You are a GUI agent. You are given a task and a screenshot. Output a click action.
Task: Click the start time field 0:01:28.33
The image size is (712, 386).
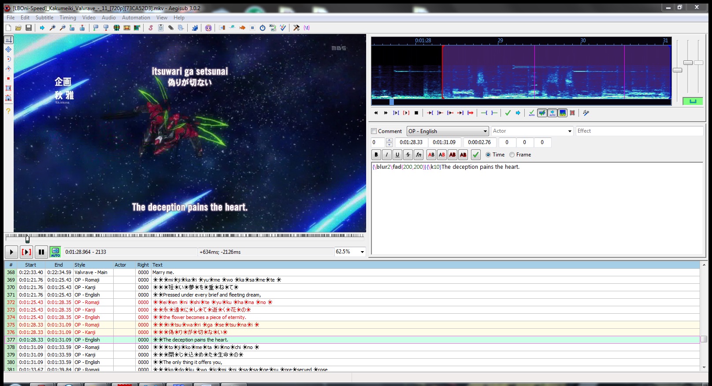pos(411,142)
